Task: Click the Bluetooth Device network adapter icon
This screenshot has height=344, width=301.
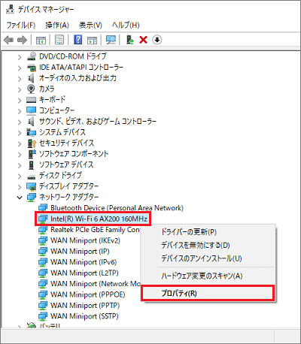Action: pos(43,208)
